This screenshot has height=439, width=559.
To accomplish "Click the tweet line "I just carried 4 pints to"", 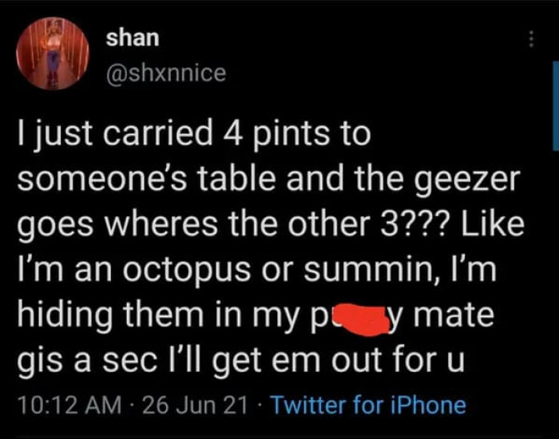I will 195,133.
